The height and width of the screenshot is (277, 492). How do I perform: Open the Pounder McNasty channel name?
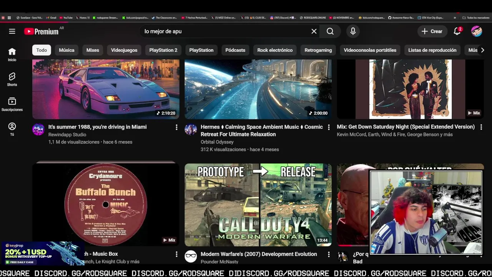219,262
